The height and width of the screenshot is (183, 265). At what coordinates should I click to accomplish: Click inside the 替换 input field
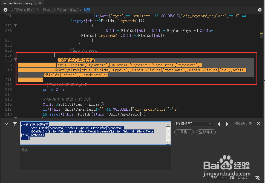click(96, 158)
